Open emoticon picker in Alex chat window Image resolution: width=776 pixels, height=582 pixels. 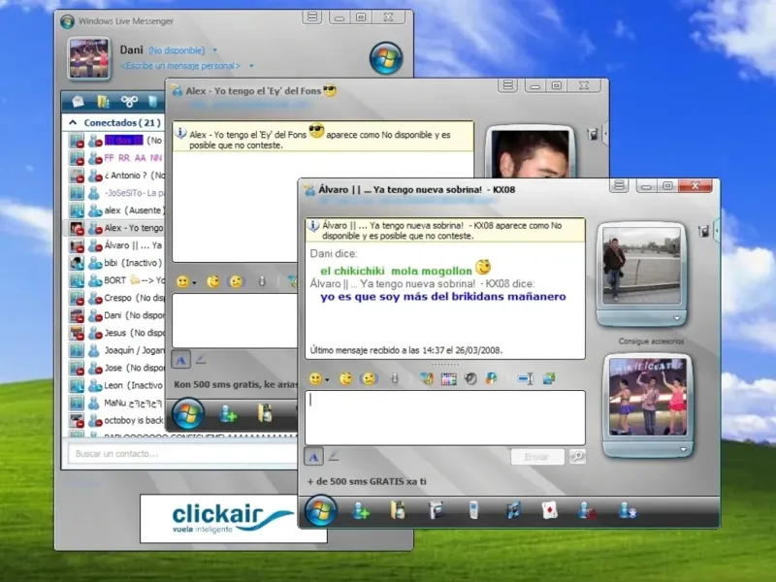click(x=182, y=282)
